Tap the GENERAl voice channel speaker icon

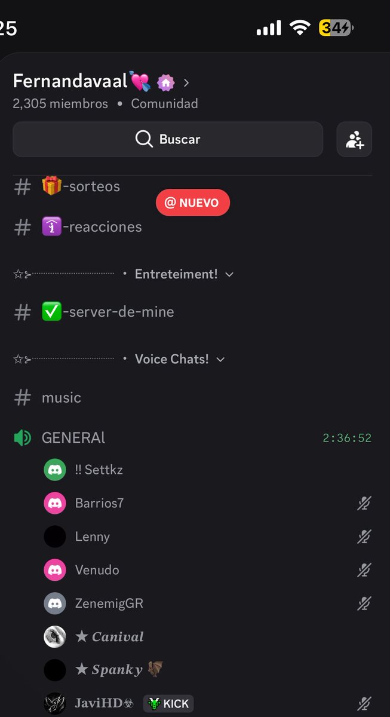point(22,438)
